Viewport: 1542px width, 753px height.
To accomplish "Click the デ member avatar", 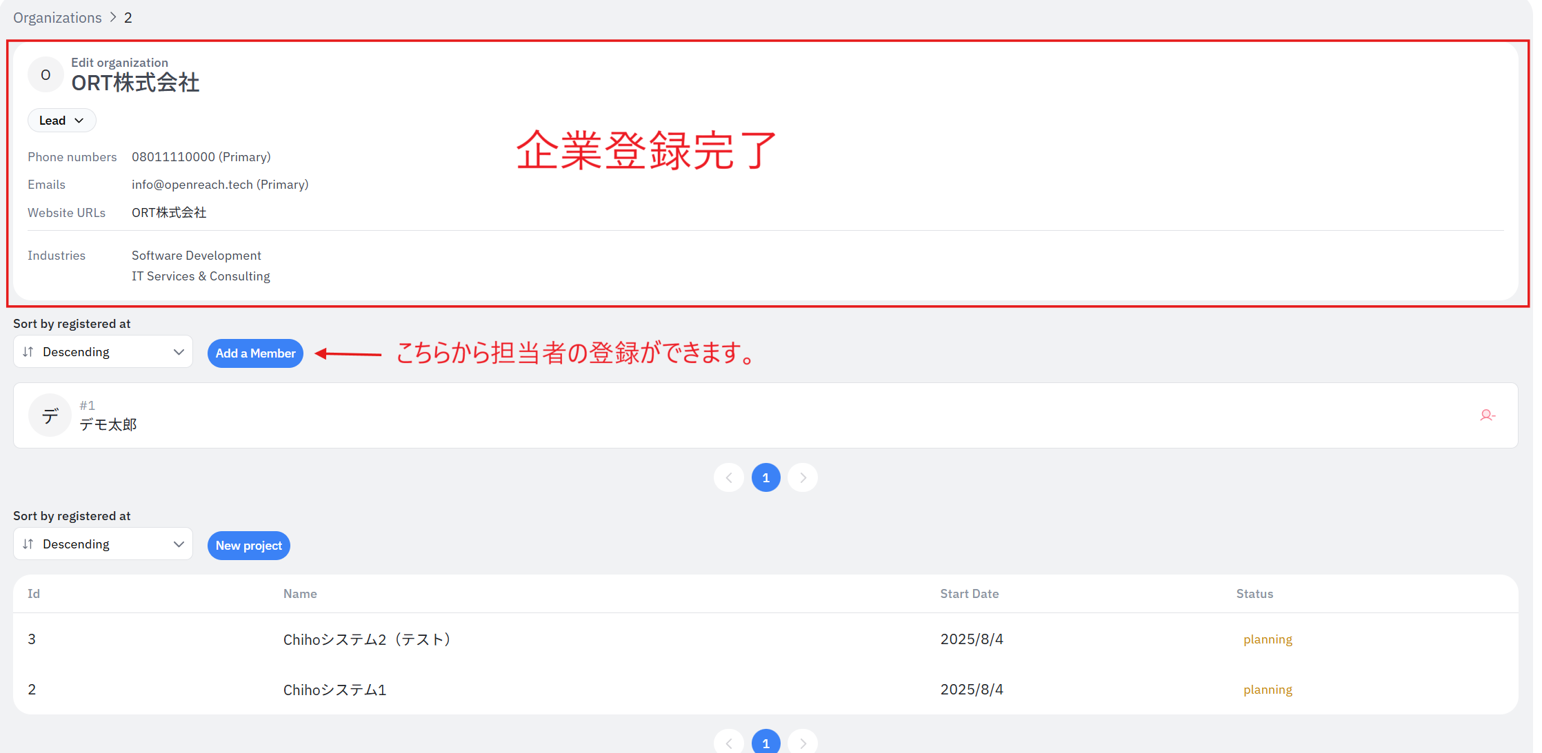I will click(50, 415).
